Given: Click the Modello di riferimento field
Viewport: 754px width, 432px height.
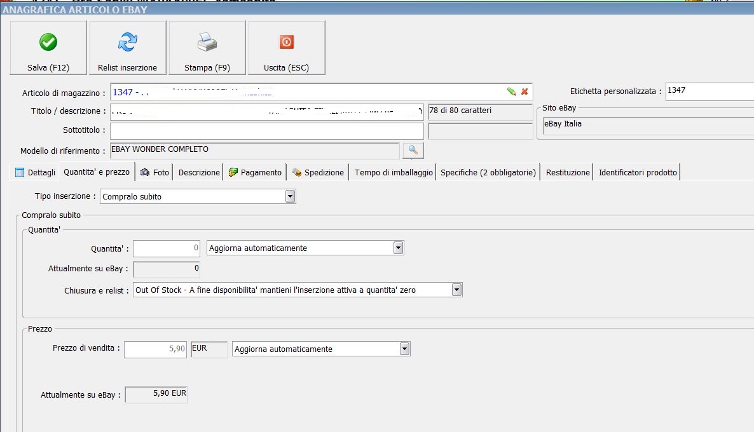Looking at the screenshot, I should pyautogui.click(x=255, y=151).
